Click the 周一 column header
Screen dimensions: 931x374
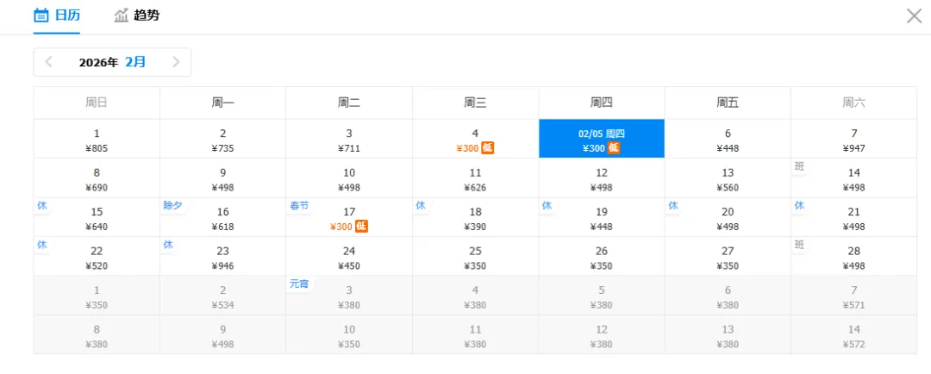tap(222, 103)
